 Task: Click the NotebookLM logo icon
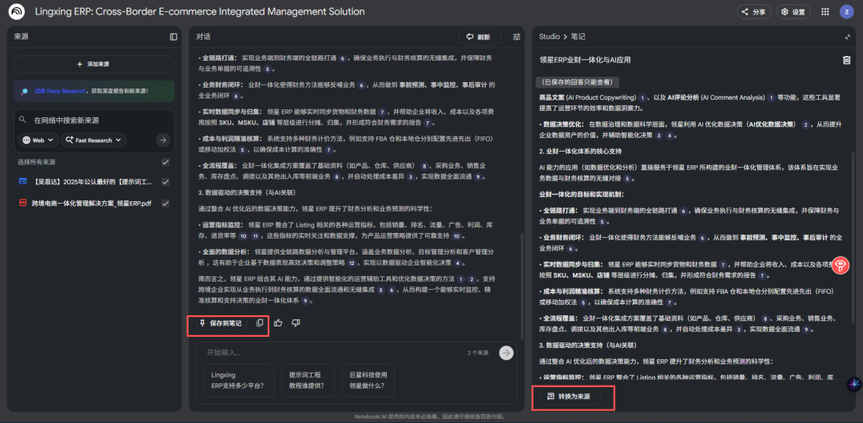point(17,11)
